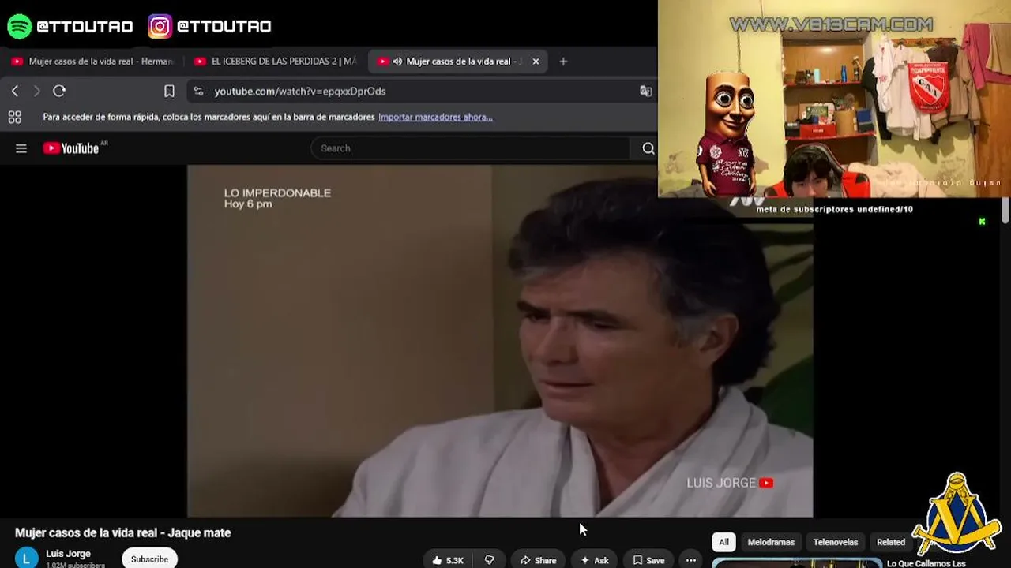This screenshot has width=1011, height=568.
Task: Open the Luis Jorge channel avatar
Action: coord(26,558)
